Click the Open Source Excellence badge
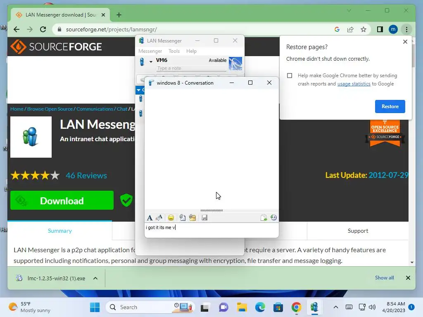Viewport: 423px width, 317px height. [x=385, y=133]
